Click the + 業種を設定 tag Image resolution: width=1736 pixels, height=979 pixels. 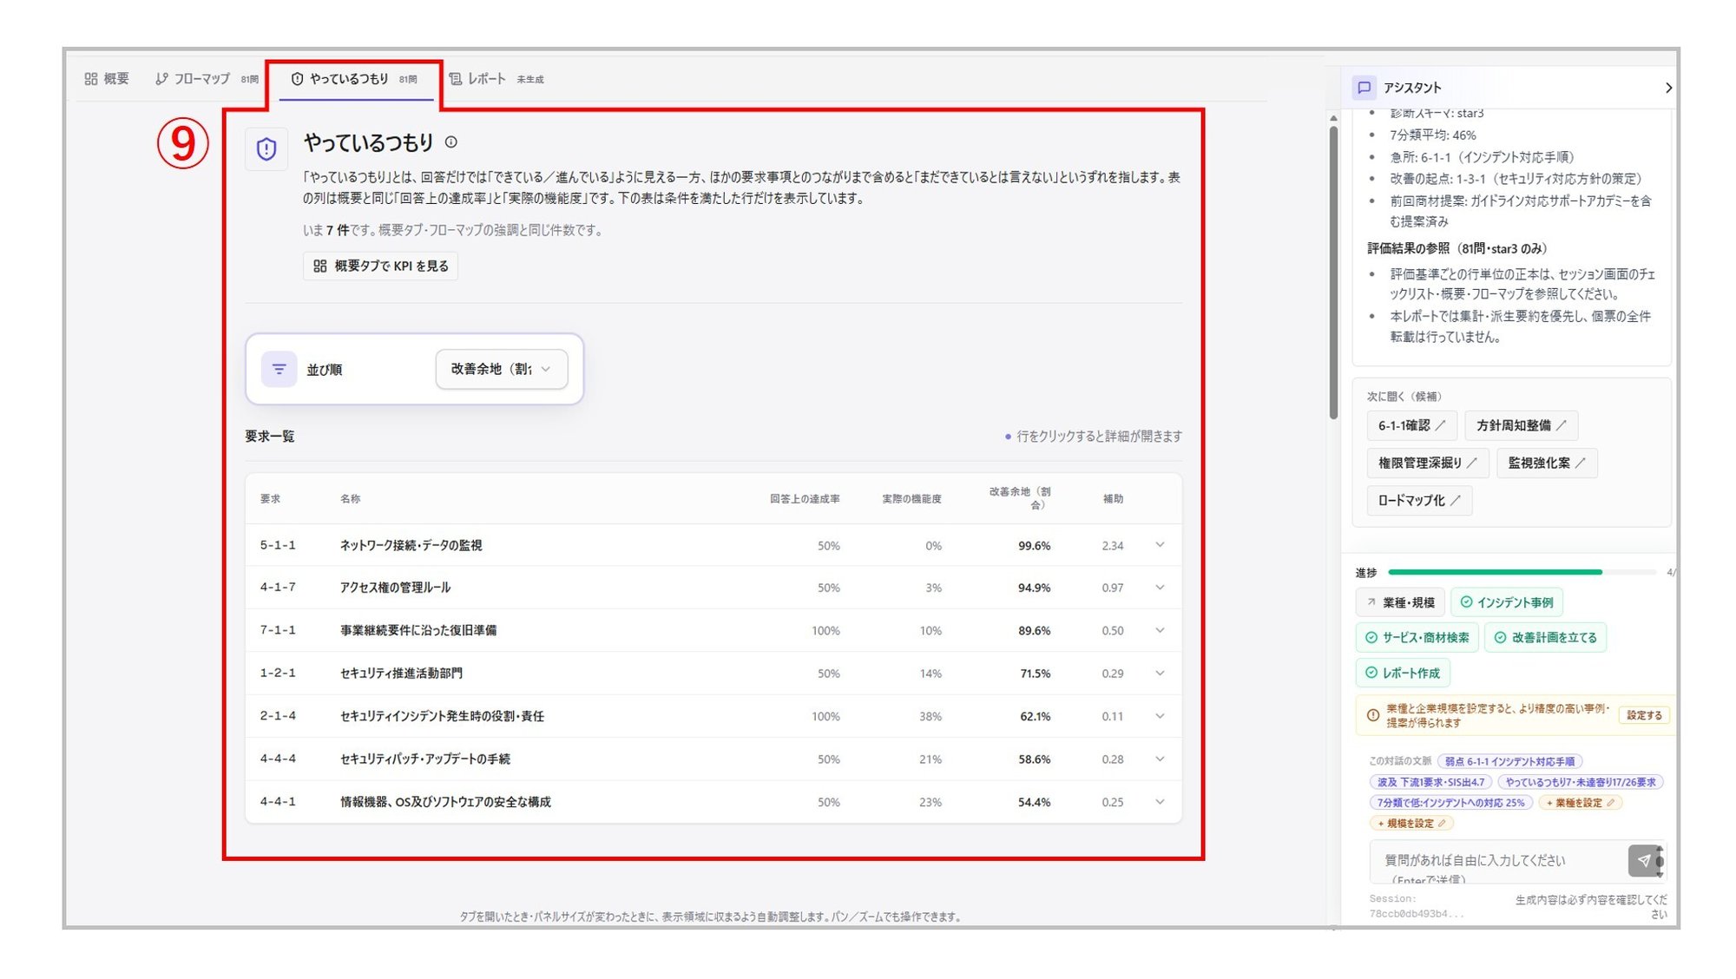1580,803
